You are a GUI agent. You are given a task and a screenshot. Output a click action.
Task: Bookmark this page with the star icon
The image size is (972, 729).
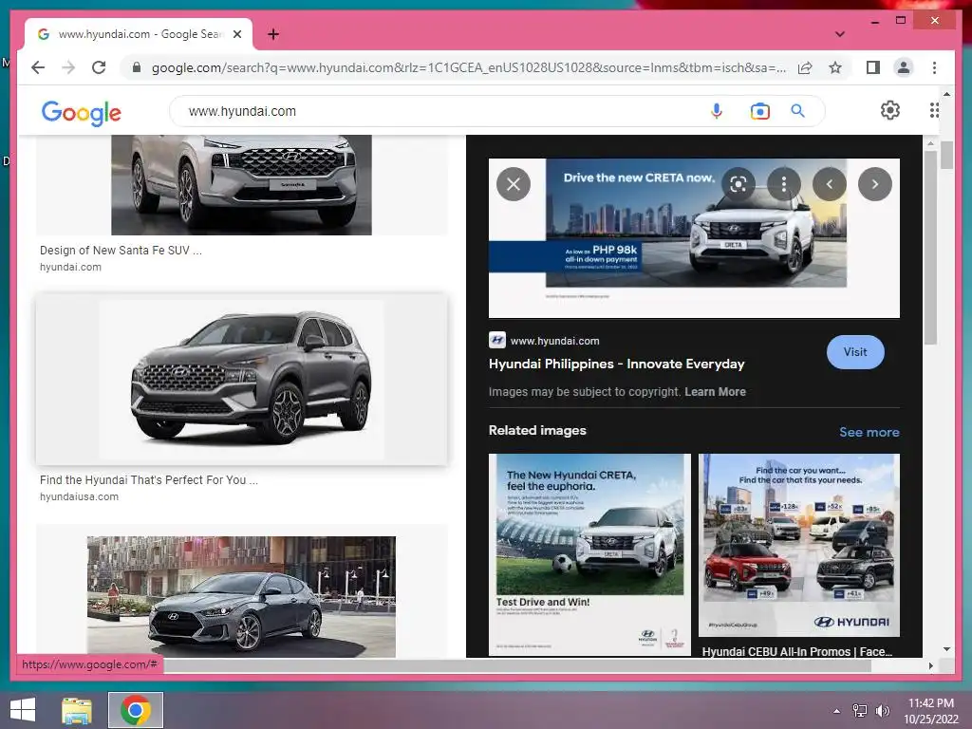[x=835, y=67]
